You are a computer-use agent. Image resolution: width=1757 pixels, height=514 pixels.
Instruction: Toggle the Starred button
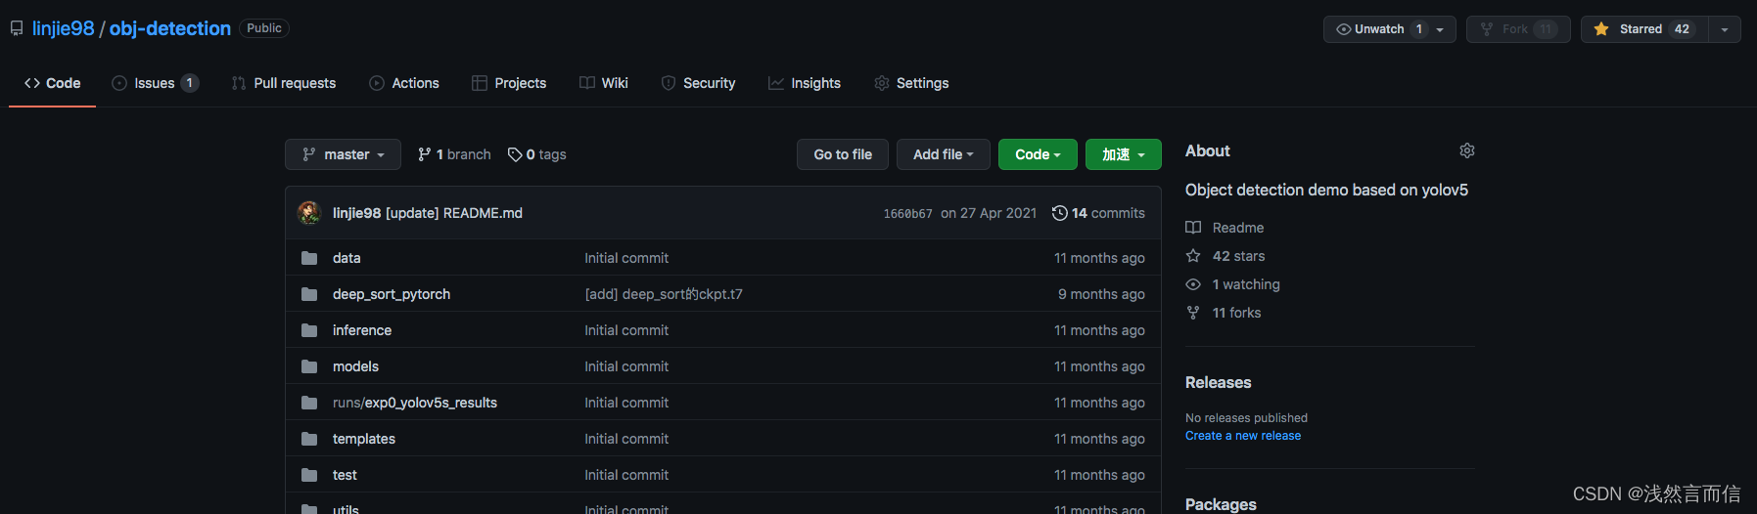(x=1644, y=29)
